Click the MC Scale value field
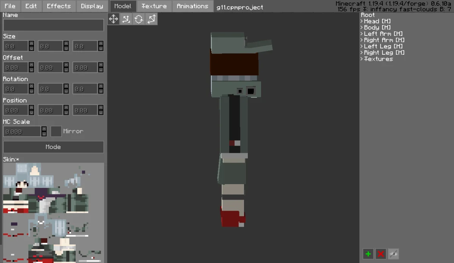The image size is (454, 263). pos(22,131)
